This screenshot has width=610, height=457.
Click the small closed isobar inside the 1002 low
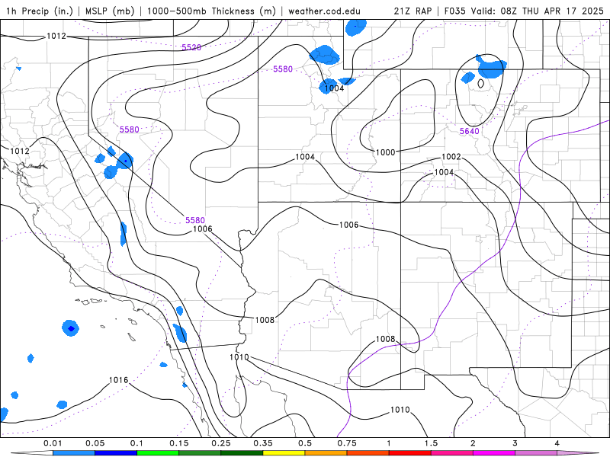[x=480, y=83]
